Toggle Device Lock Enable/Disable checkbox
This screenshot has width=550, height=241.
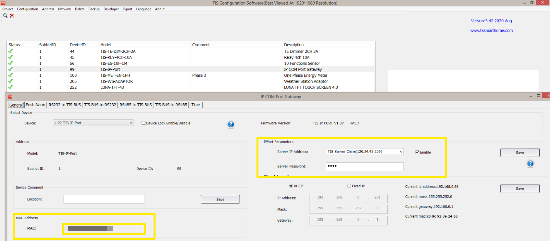[x=144, y=123]
